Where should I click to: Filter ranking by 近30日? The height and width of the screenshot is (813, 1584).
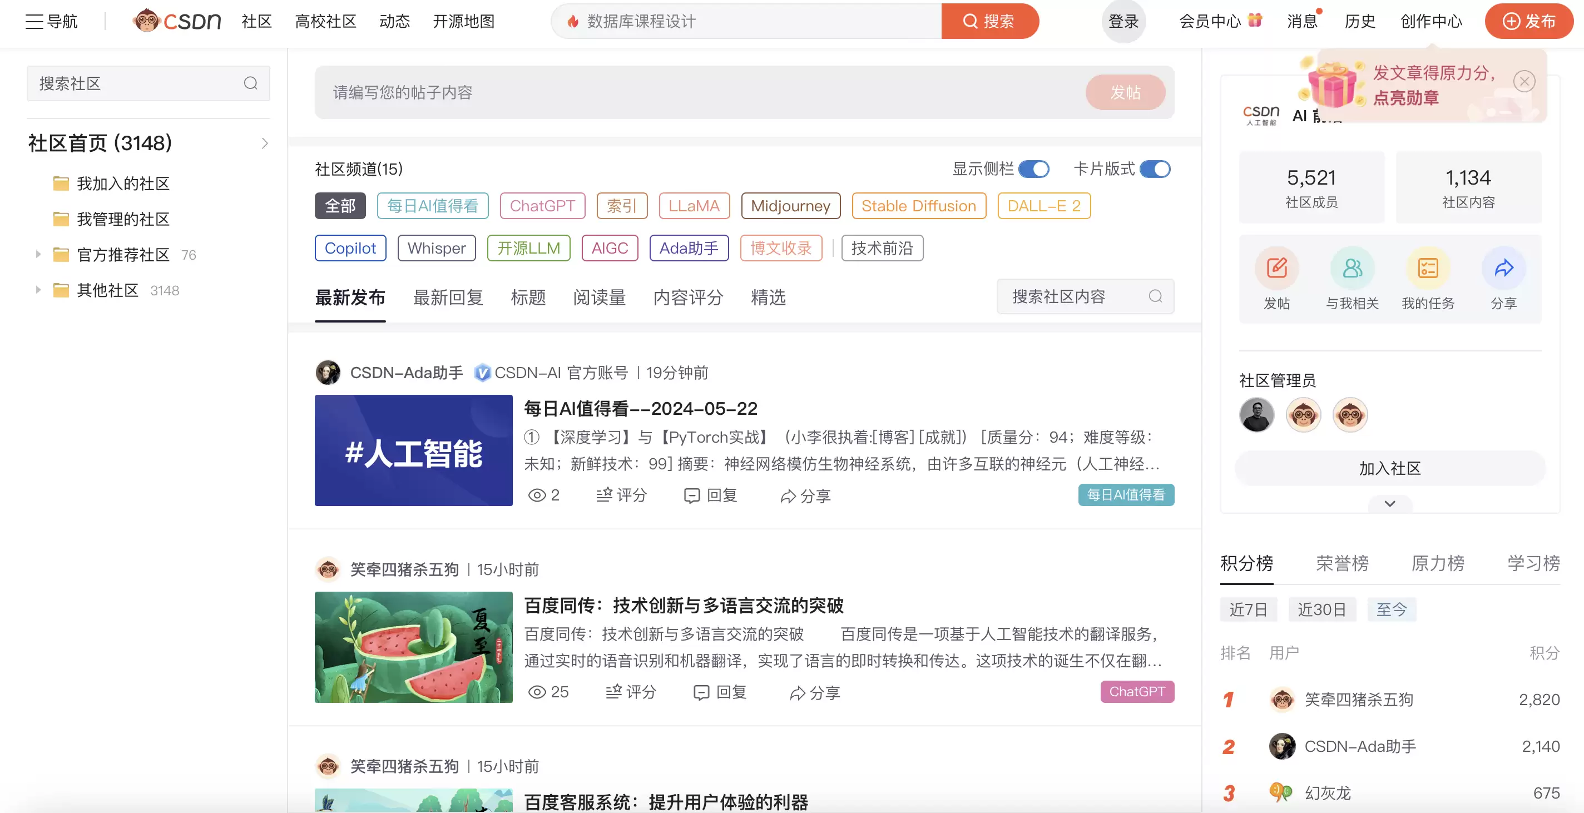[1322, 609]
